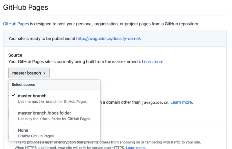Viewport: 232px width, 149px height.
Task: Open 'Learn more' link about HTTPS enforcement
Action: 135,148
